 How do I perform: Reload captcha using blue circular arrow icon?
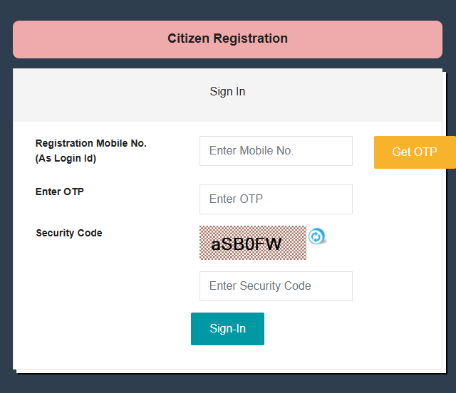pos(317,236)
